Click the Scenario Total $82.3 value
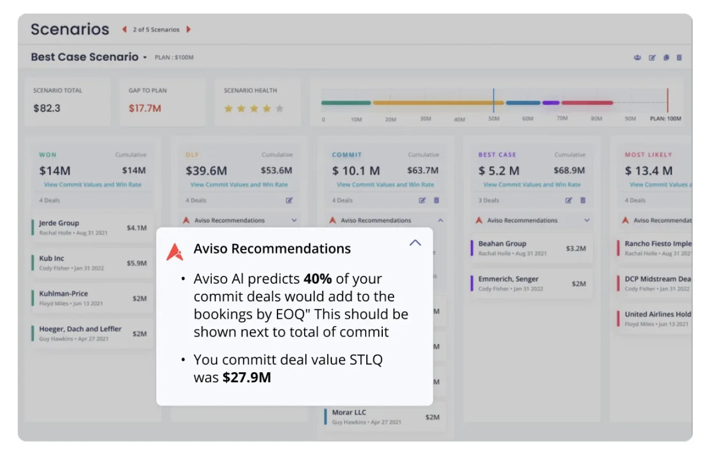This screenshot has width=710, height=455. [x=47, y=108]
